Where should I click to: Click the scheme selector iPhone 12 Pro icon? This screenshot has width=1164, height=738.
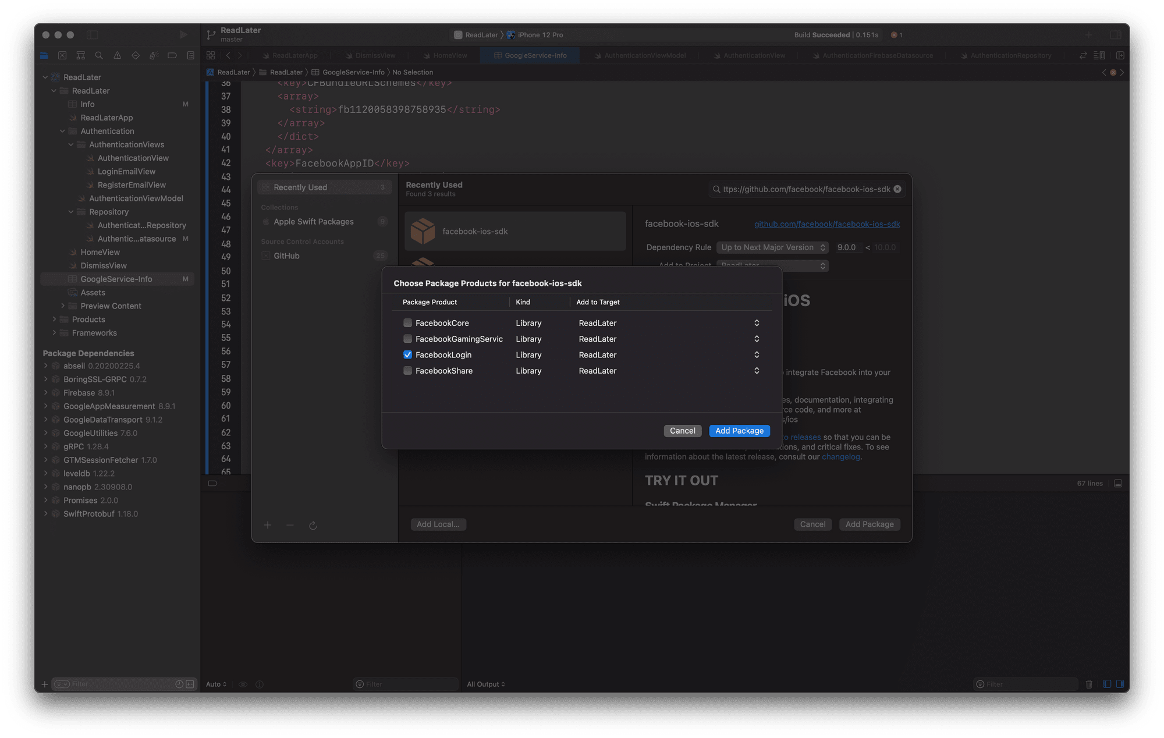pyautogui.click(x=511, y=34)
